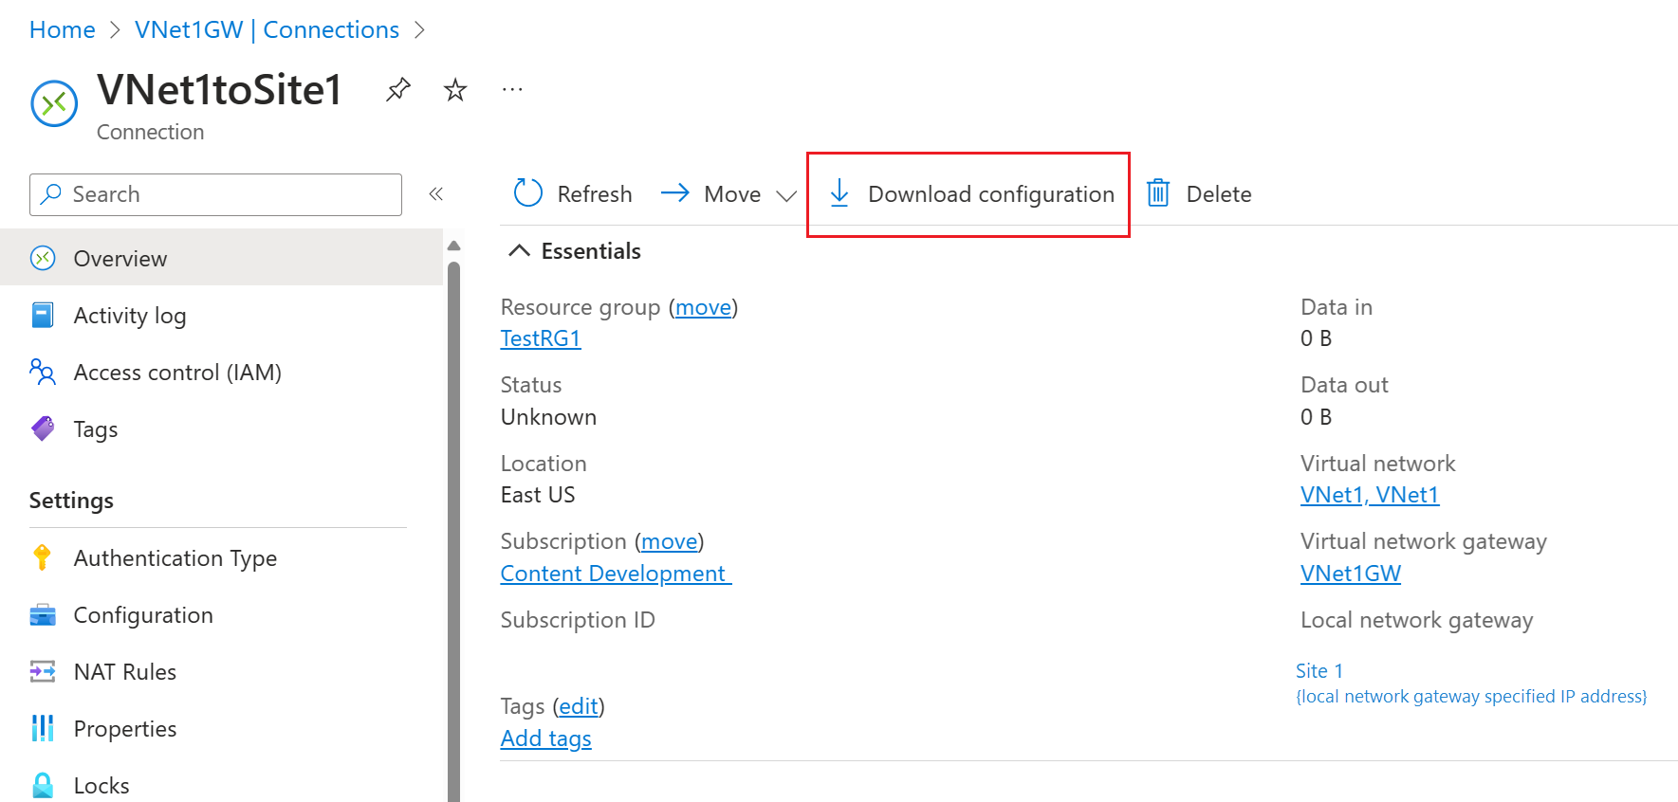Viewport: 1678px width, 802px height.
Task: Click the Activity log book icon
Action: (x=43, y=315)
